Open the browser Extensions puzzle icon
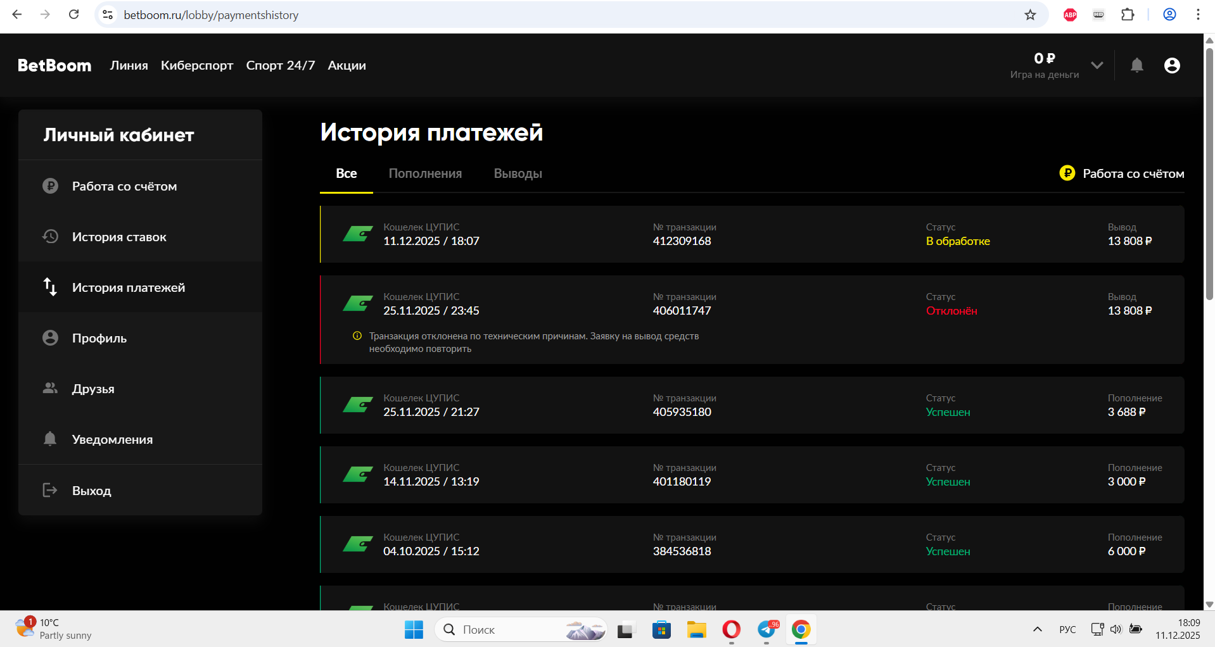The image size is (1215, 647). (1128, 15)
